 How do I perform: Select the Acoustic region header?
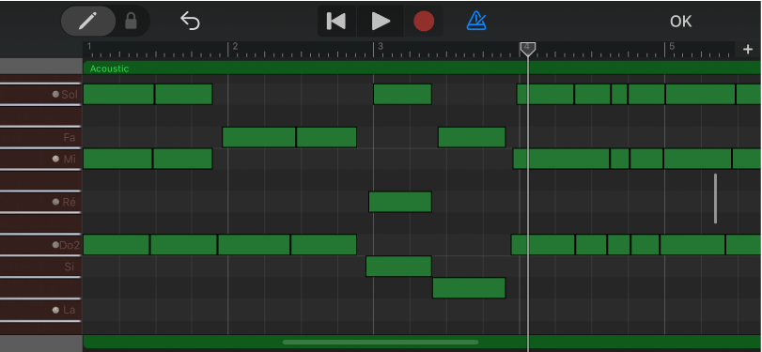pos(422,68)
